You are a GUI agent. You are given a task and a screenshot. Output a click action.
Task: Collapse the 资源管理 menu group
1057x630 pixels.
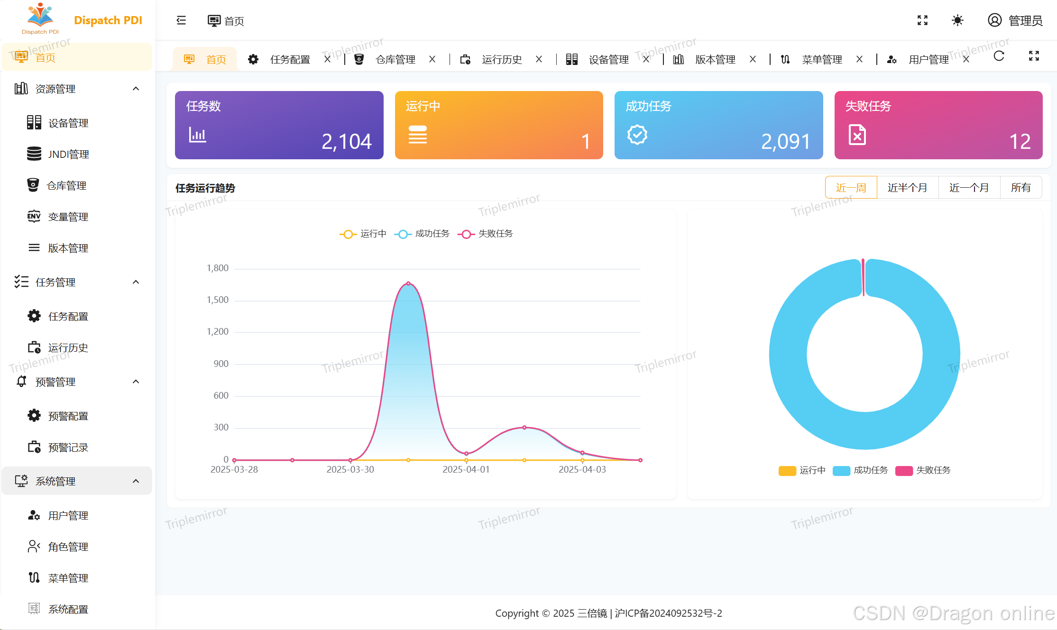(x=136, y=89)
